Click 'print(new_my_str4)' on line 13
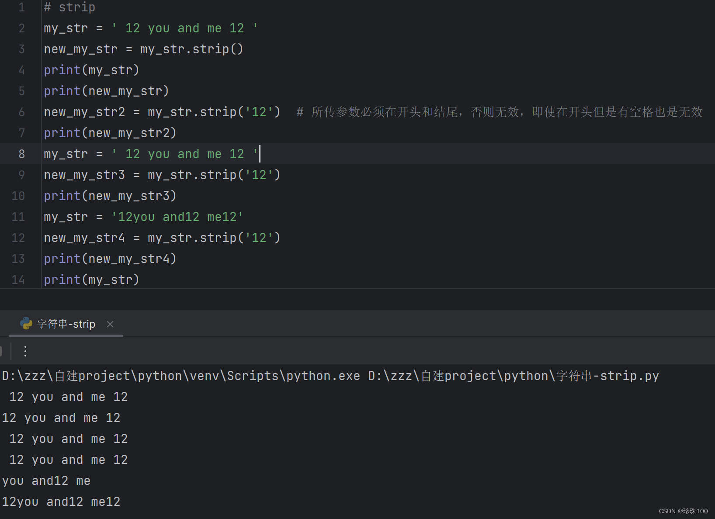 pos(110,259)
